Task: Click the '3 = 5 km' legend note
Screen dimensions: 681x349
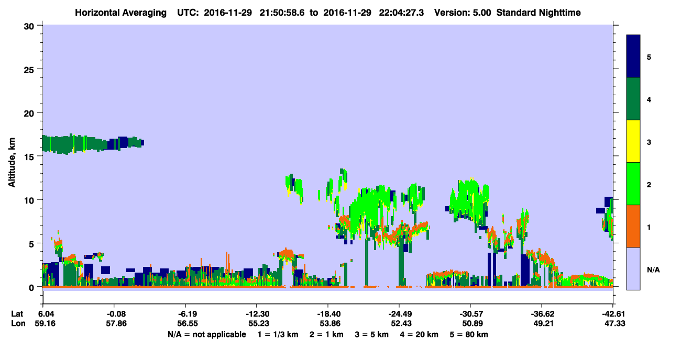Action: pyautogui.click(x=372, y=334)
